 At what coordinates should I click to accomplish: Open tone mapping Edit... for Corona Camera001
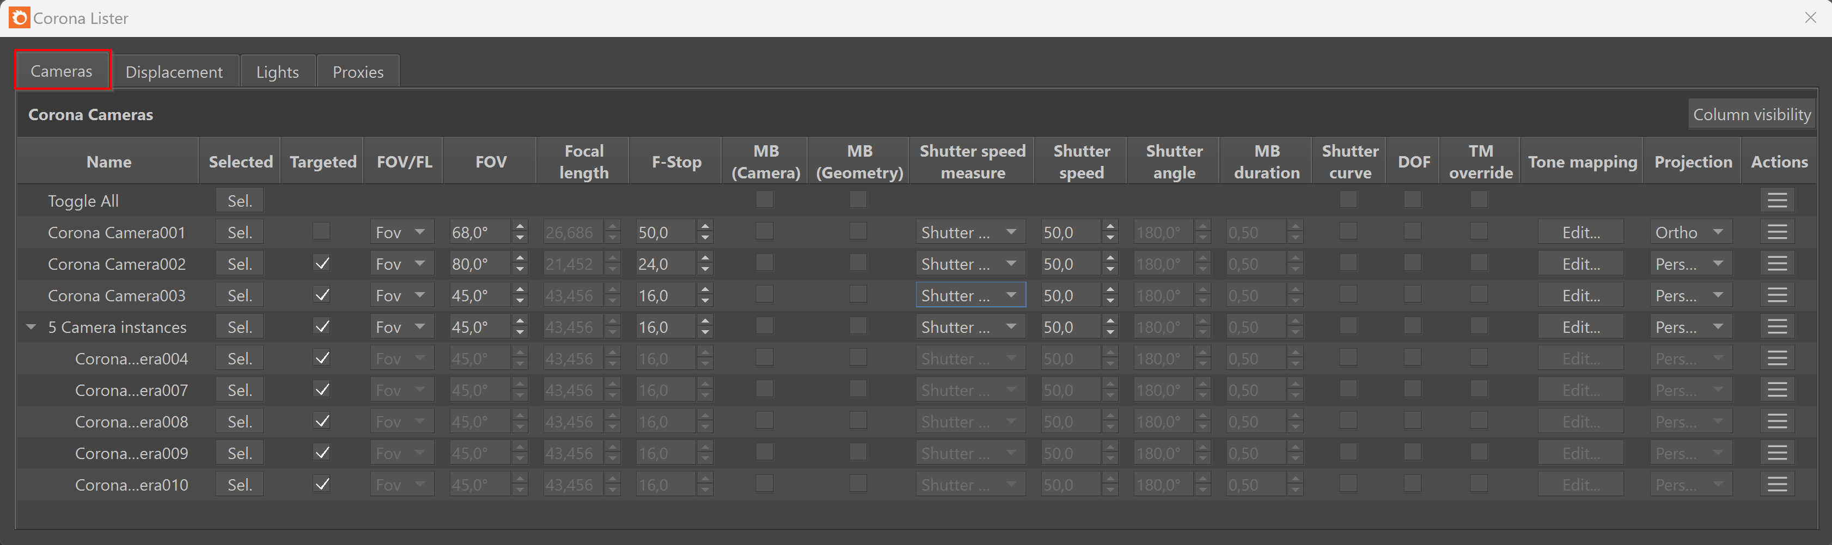[x=1581, y=232]
